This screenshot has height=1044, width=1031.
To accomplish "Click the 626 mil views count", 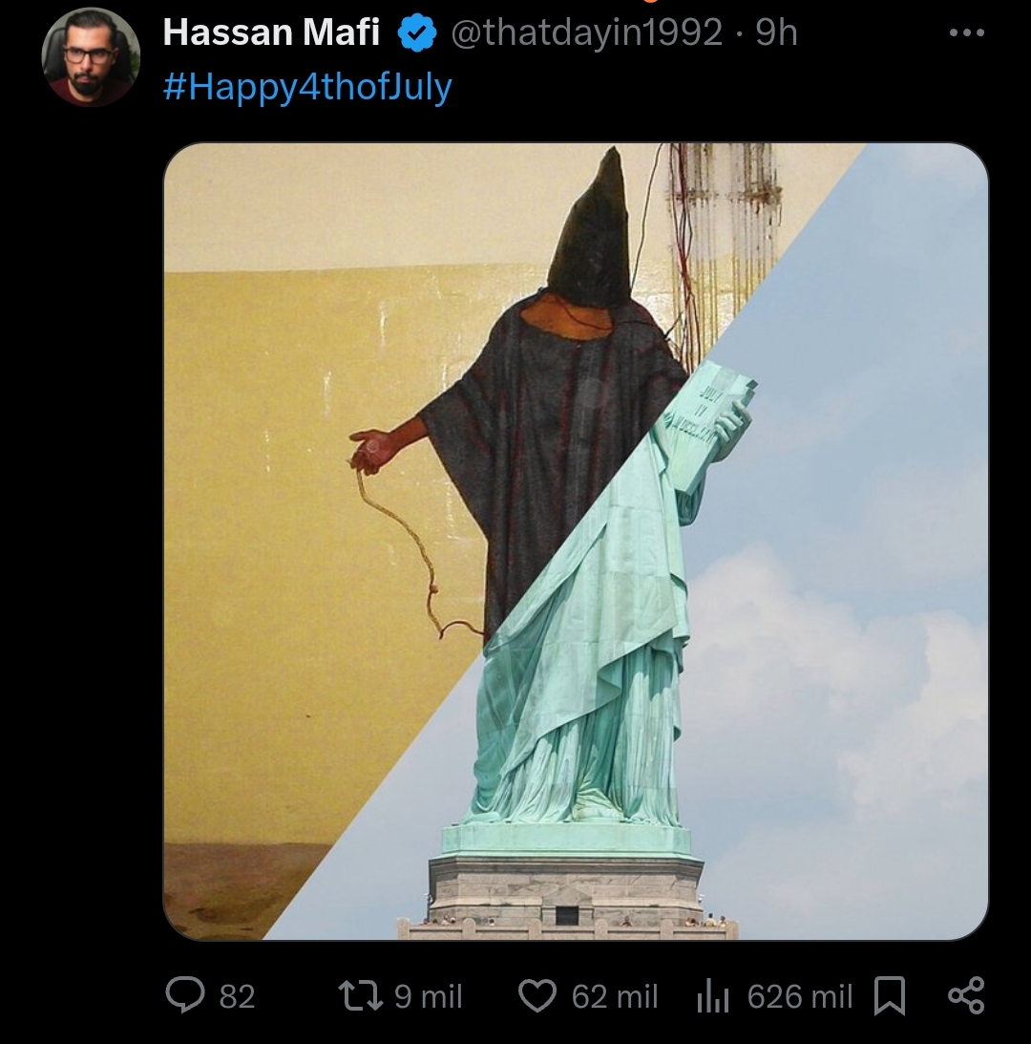I will coord(799,997).
